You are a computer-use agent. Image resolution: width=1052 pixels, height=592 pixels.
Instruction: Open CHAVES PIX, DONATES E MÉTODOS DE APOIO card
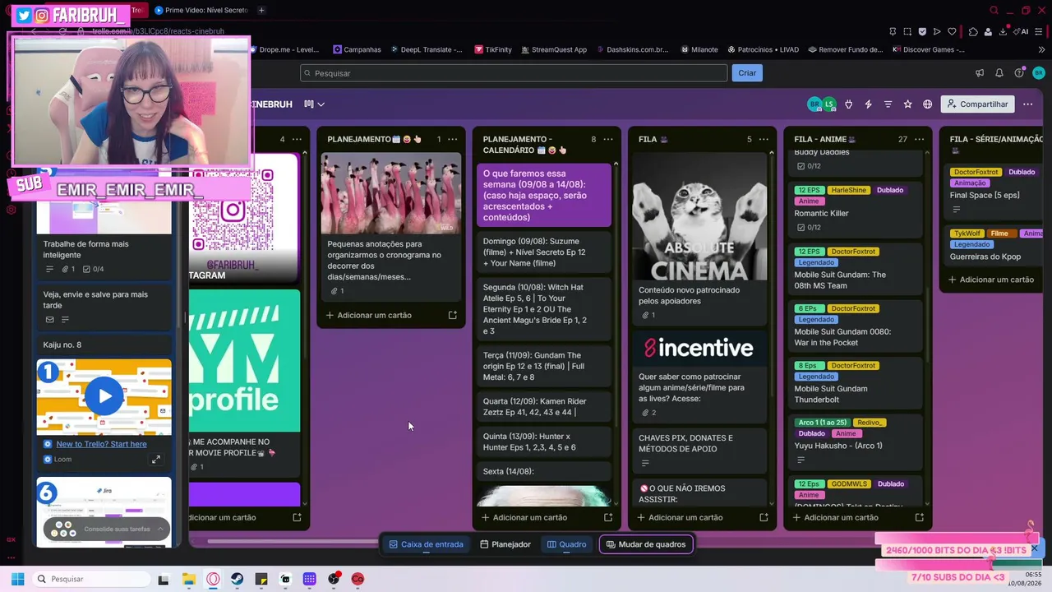point(699,450)
